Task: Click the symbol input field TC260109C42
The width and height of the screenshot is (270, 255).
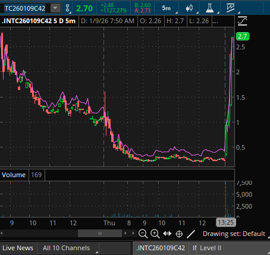Action: pos(25,8)
